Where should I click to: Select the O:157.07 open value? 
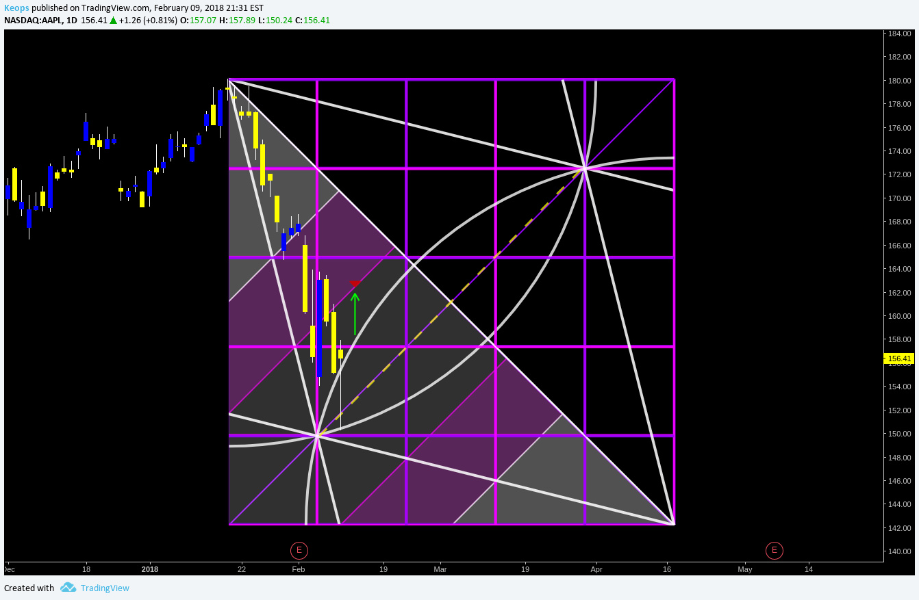pyautogui.click(x=198, y=20)
